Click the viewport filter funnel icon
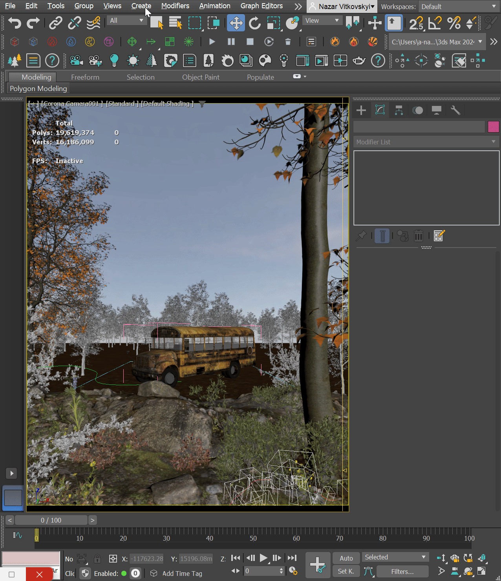501x581 pixels. pyautogui.click(x=202, y=104)
